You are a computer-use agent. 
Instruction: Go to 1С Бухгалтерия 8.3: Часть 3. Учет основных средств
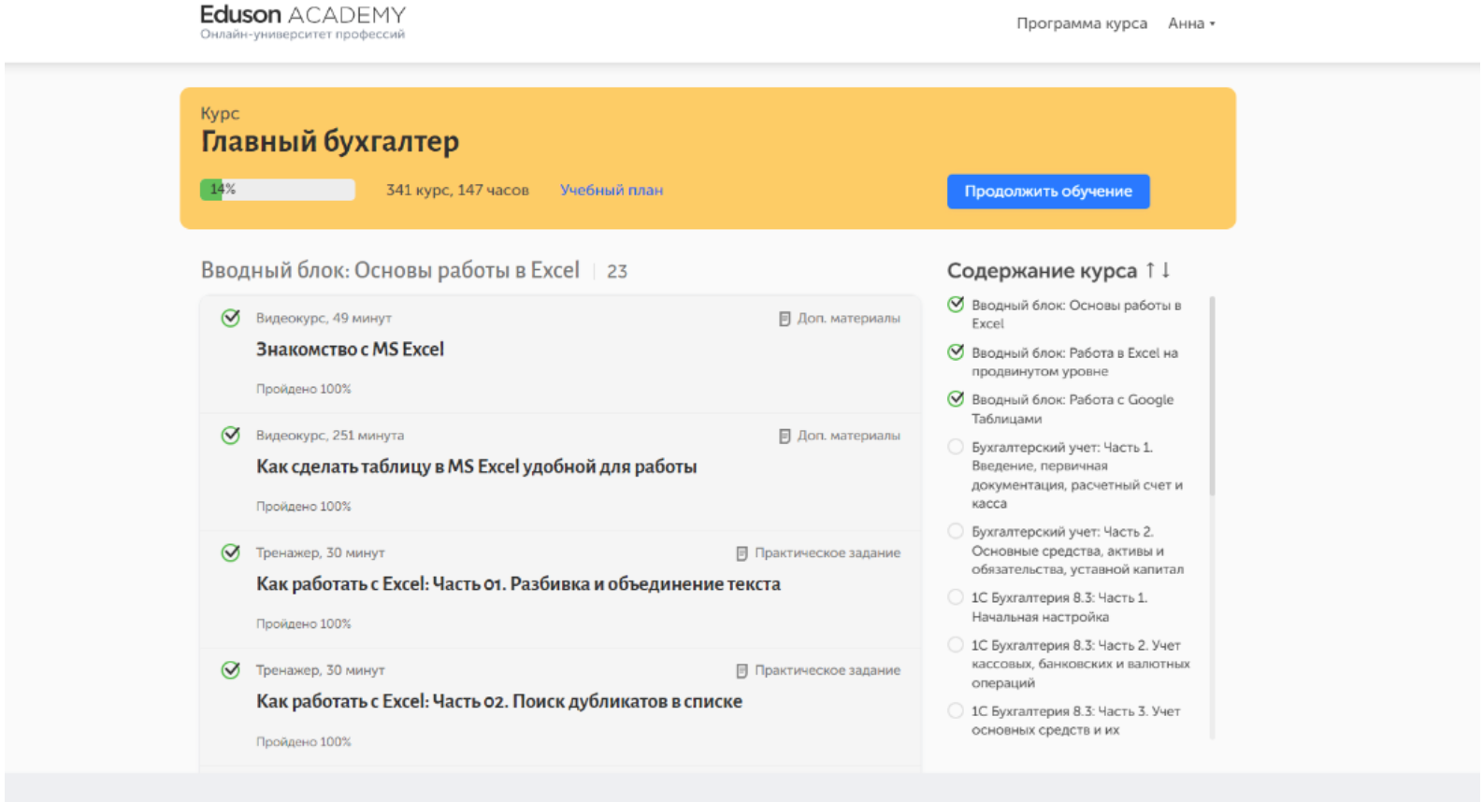click(1076, 721)
